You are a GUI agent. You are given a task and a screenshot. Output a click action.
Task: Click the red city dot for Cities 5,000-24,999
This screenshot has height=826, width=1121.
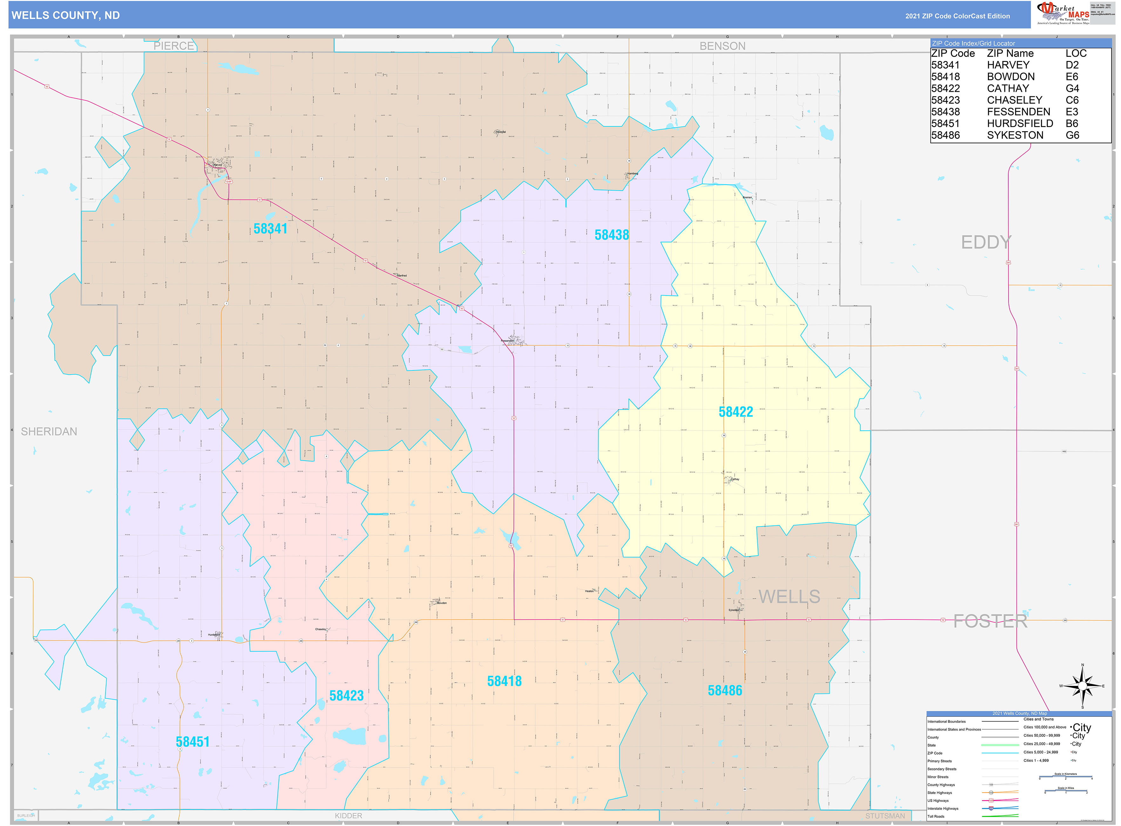pyautogui.click(x=1071, y=753)
